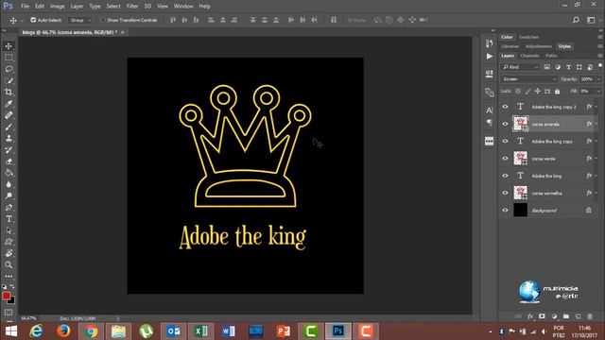The width and height of the screenshot is (605, 340).
Task: Open the History panel icon
Action: click(490, 43)
